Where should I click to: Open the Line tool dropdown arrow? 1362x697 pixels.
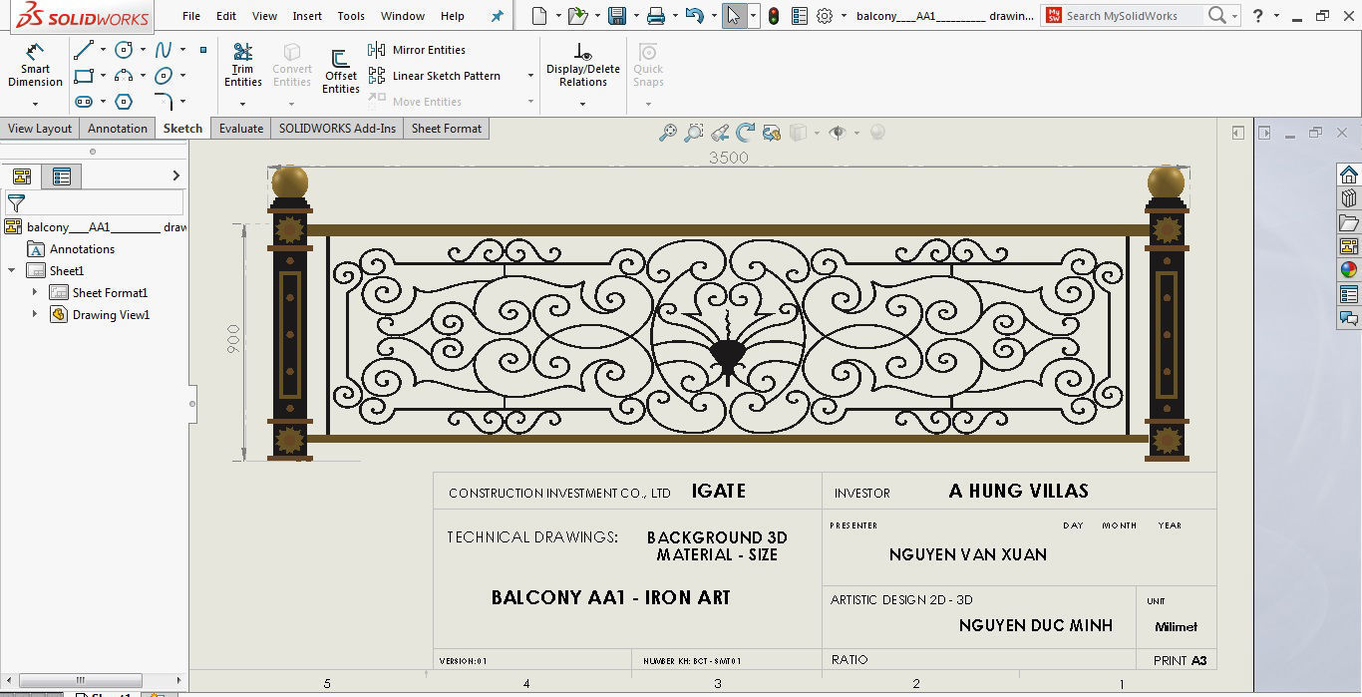[x=103, y=50]
